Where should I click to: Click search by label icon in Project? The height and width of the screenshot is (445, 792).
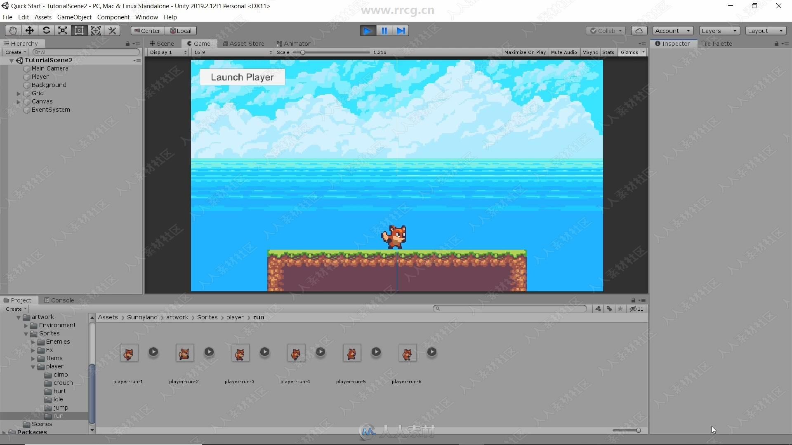[x=609, y=309]
